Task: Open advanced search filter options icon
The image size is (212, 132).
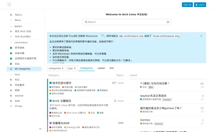Action: click(x=168, y=22)
